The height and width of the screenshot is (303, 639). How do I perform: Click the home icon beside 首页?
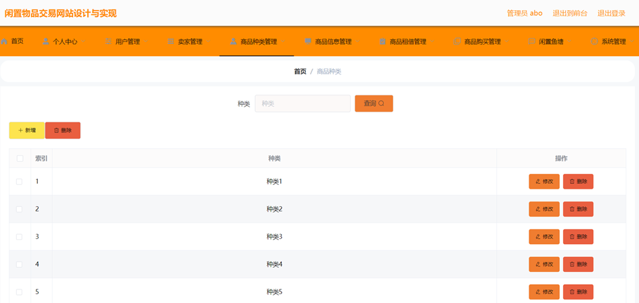pyautogui.click(x=4, y=41)
